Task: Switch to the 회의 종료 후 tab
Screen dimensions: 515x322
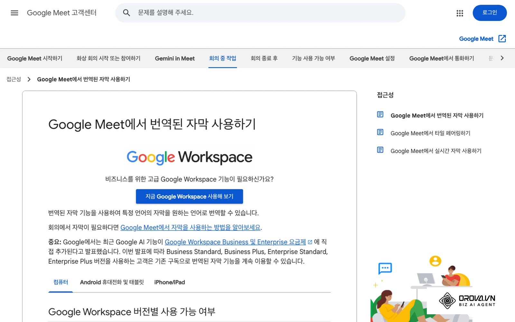Action: (x=264, y=58)
